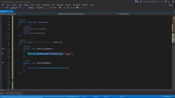Image resolution: width=175 pixels, height=98 pixels.
Task: Open the Debug menu
Action: click(26, 5)
